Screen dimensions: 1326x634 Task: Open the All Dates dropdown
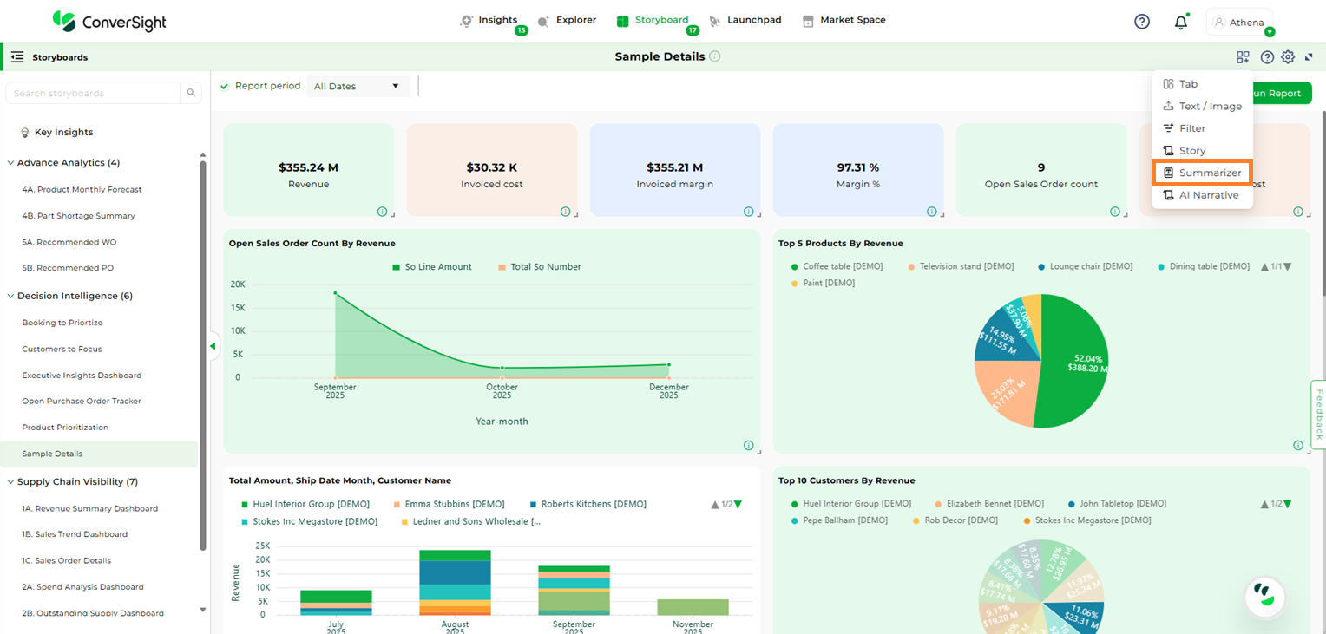[x=358, y=86]
